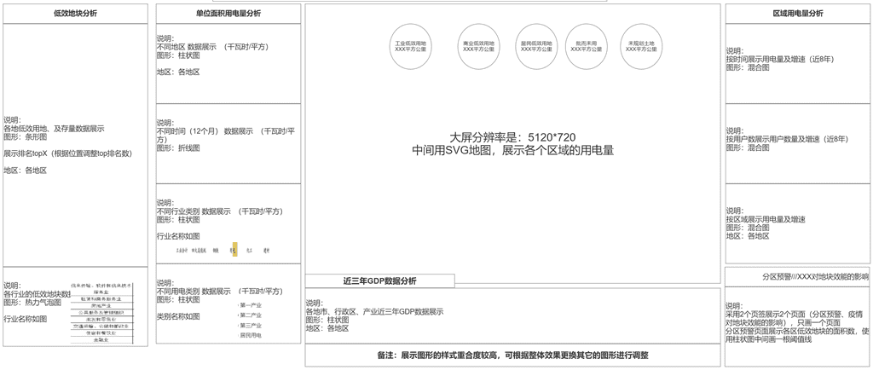Click the 住宿和餐饮业 row in the industry list
Screen dimensions: 873x370
click(x=102, y=332)
